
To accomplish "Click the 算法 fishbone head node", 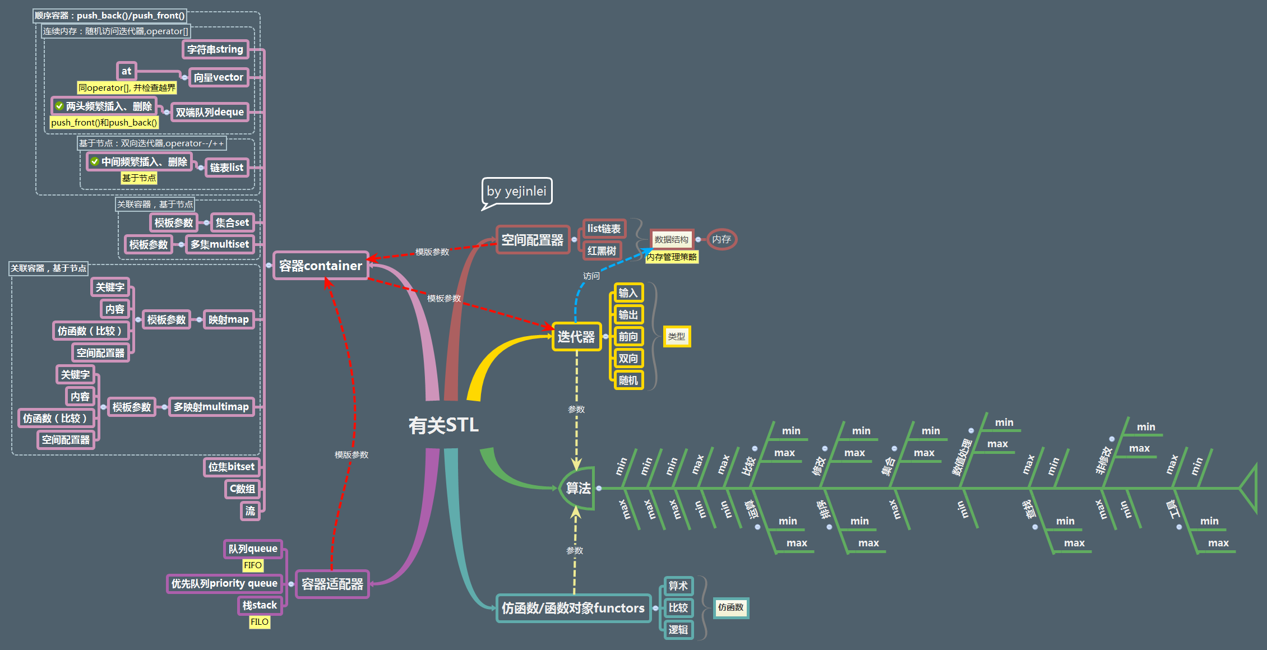I will coord(577,488).
